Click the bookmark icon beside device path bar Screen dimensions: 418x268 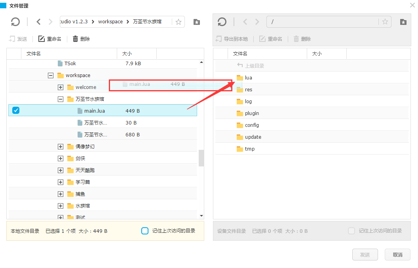pos(403,22)
